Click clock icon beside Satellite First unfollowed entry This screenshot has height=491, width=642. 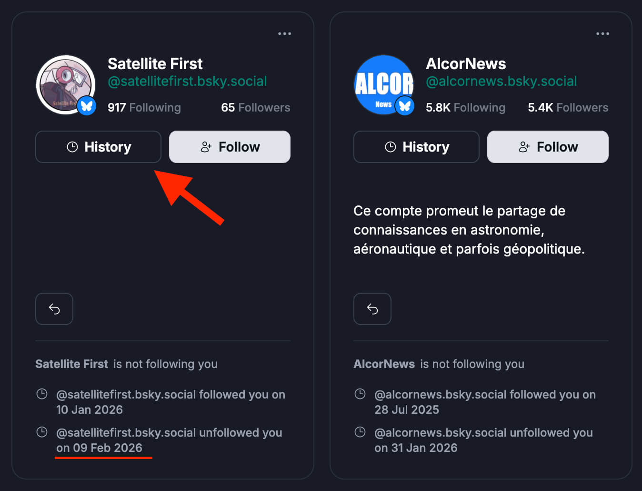[x=42, y=432]
